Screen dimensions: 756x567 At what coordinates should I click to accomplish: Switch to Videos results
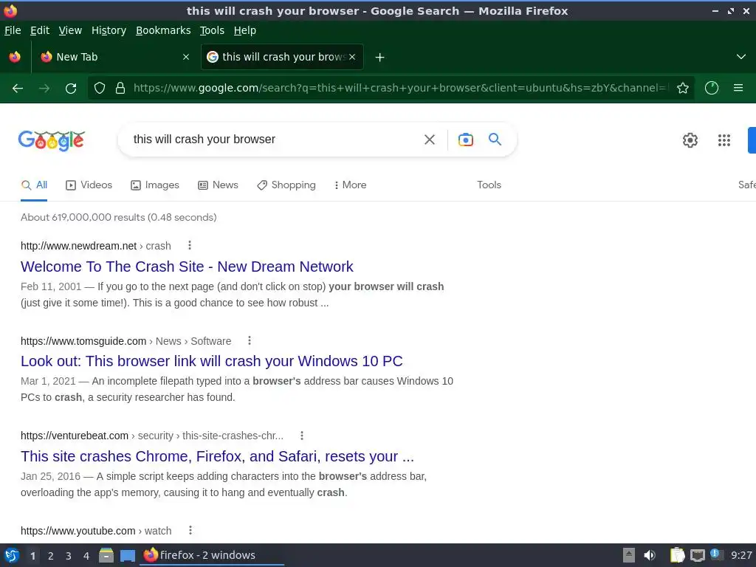(89, 185)
